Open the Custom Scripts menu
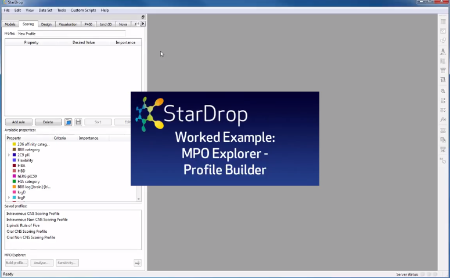The width and height of the screenshot is (450, 278). (83, 10)
